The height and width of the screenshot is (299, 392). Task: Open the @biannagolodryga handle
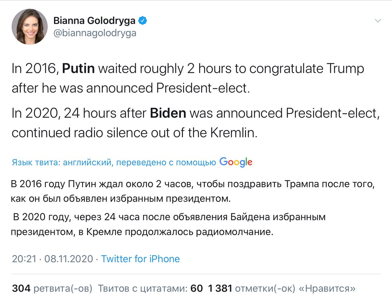point(95,33)
